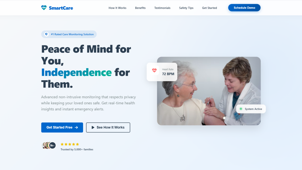
Task: Click the red heart rate icon
Action: point(154,70)
